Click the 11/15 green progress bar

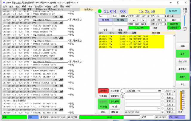(110, 117)
